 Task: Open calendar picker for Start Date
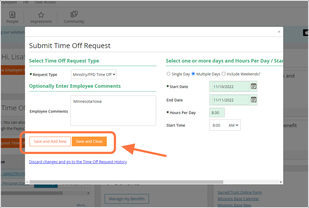[x=254, y=86]
